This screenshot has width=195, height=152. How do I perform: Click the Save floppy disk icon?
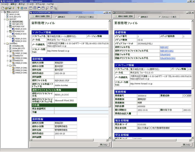pos(10,8)
